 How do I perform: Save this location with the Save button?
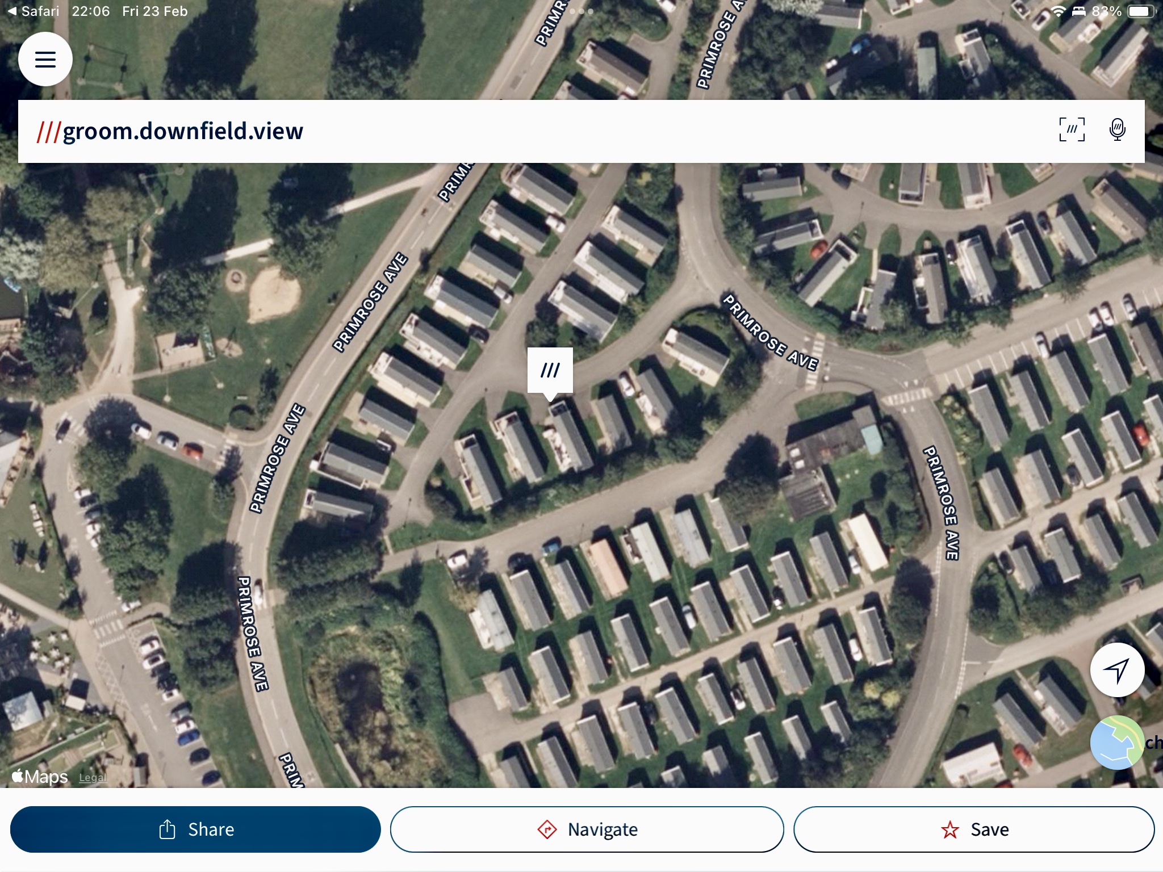[974, 829]
